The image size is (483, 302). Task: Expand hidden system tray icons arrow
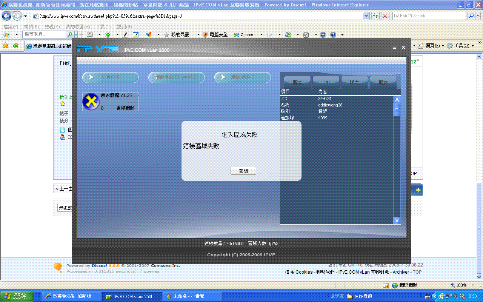(x=434, y=297)
